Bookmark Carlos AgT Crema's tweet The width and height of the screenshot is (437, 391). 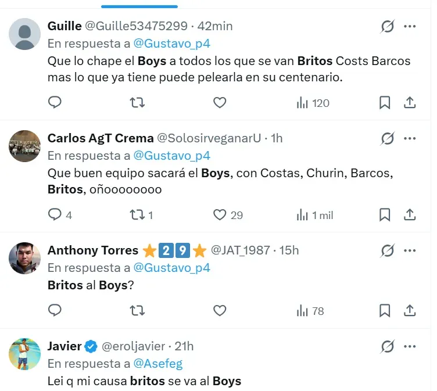385,215
